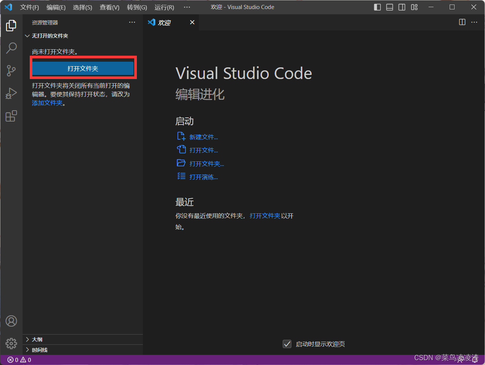Click the VS Code logo in title bar

coord(8,7)
